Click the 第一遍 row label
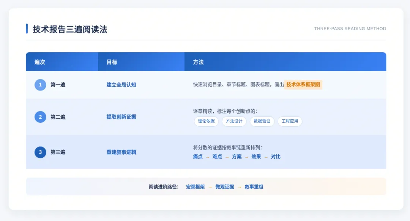This screenshot has height=221, width=410. (58, 85)
